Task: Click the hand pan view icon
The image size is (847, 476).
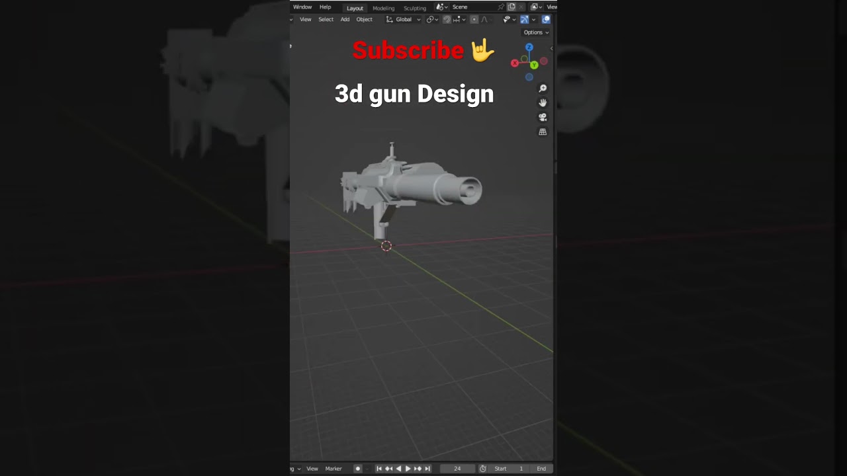Action: point(543,102)
